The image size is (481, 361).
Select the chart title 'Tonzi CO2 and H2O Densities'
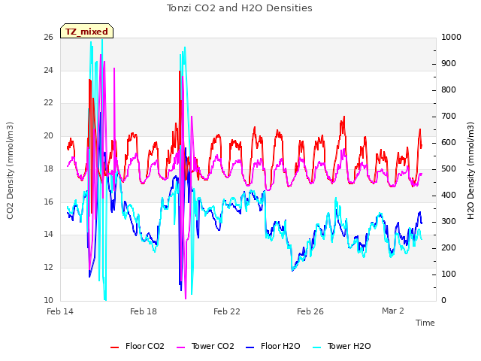coord(240,8)
